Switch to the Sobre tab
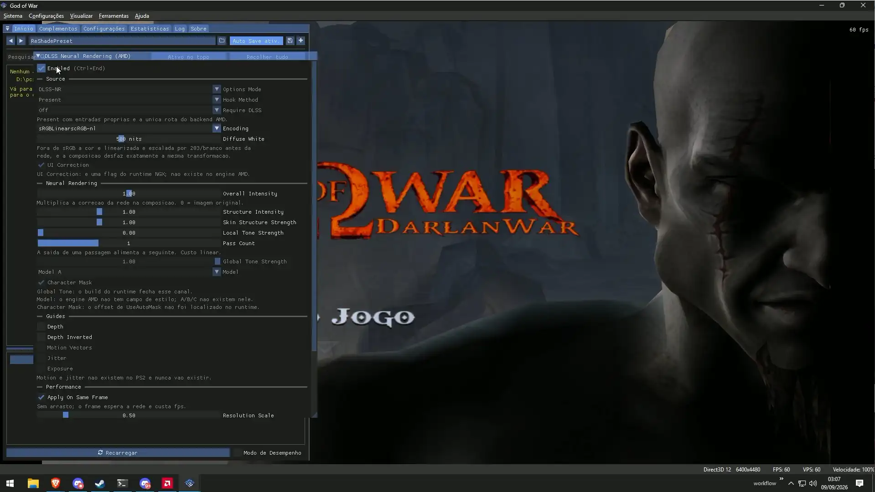The height and width of the screenshot is (492, 875). 198,29
